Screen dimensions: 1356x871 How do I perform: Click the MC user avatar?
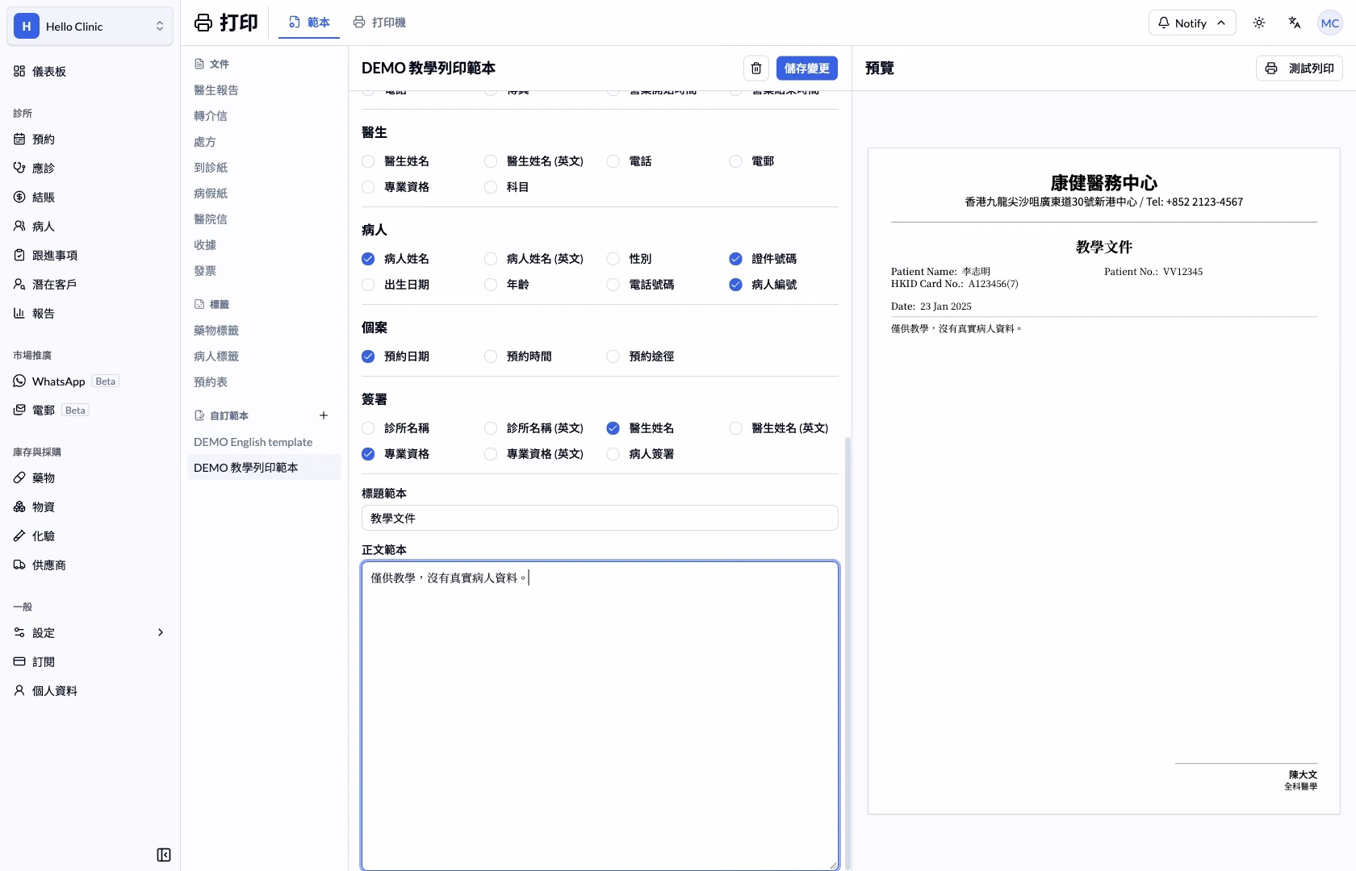tap(1330, 23)
